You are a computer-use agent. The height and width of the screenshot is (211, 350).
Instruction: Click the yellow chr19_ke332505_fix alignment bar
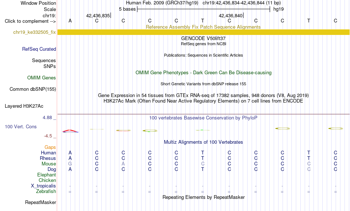point(204,32)
